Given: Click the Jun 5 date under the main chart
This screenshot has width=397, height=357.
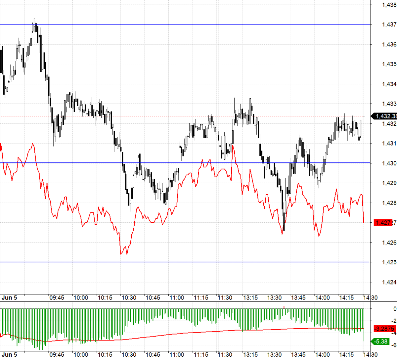Looking at the screenshot, I should point(9,298).
